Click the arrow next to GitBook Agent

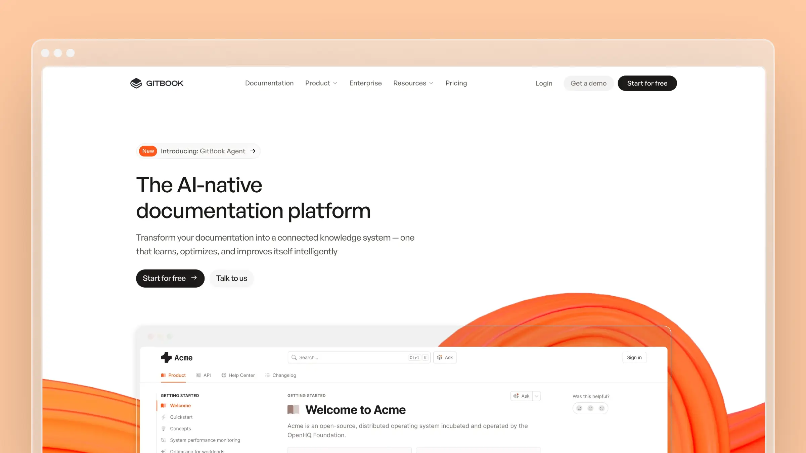(x=253, y=151)
